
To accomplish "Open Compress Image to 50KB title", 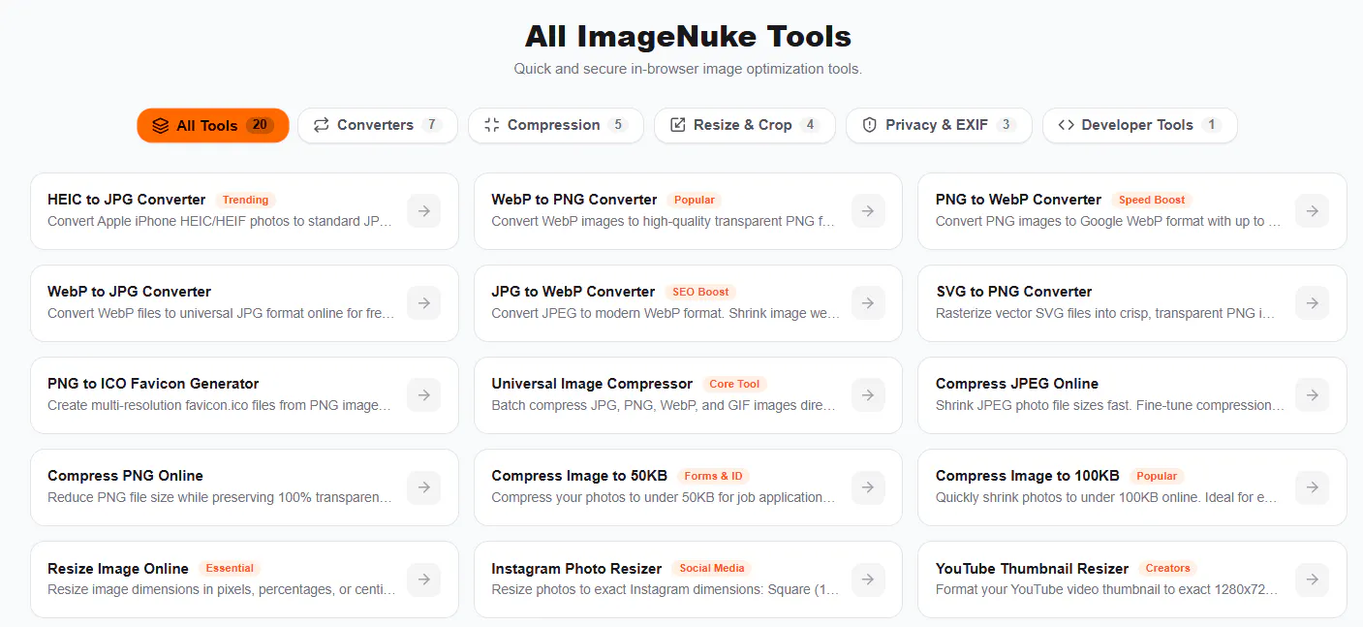I will click(x=579, y=476).
